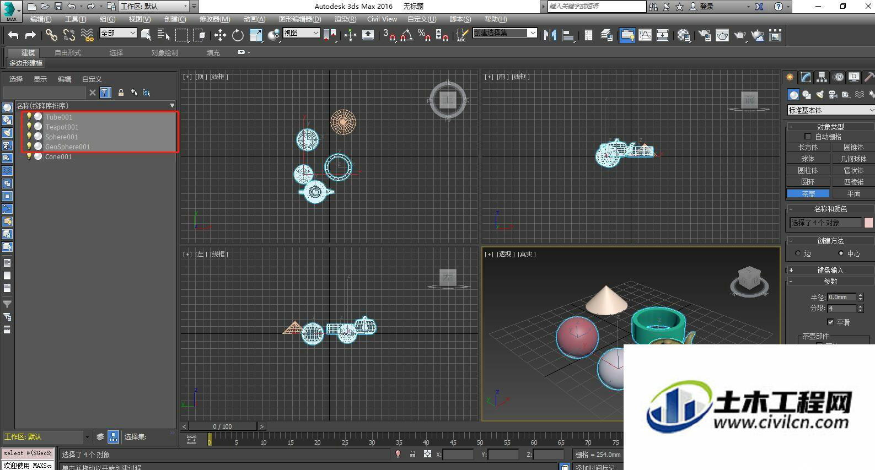
Task: Open the 工作区: 默认 workspace dropdown in title bar
Action: coord(154,7)
